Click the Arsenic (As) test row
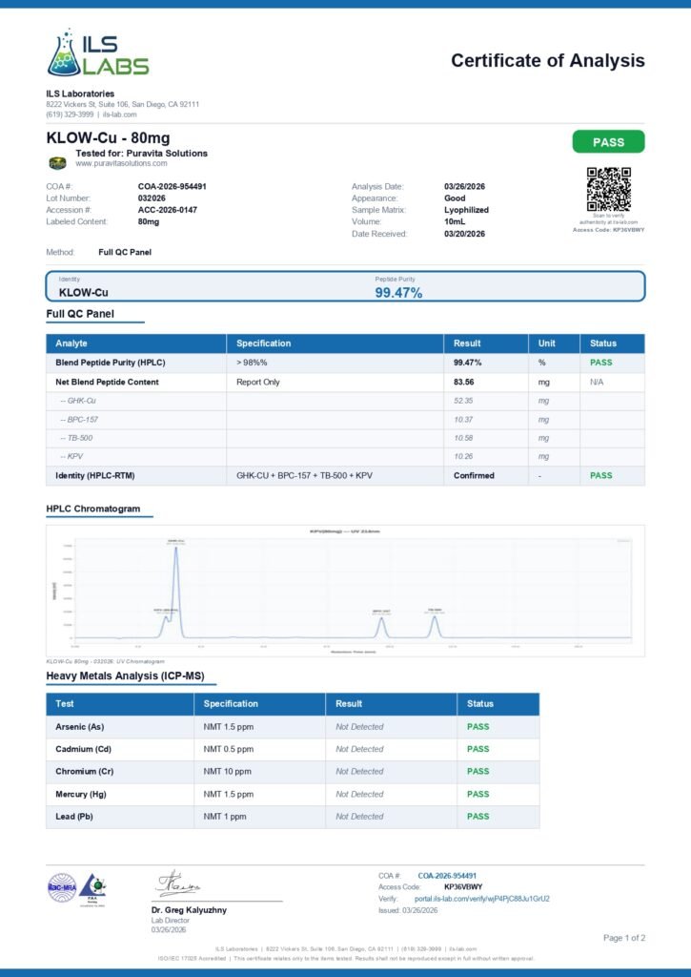 tap(293, 726)
